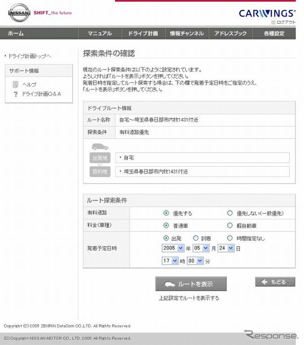
Task: Click the ルート探索条件 section header
Action: [x=189, y=201]
